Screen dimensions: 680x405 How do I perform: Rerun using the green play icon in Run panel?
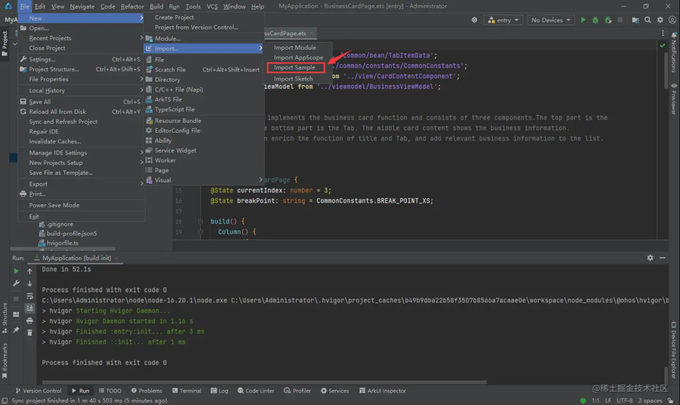pos(16,270)
